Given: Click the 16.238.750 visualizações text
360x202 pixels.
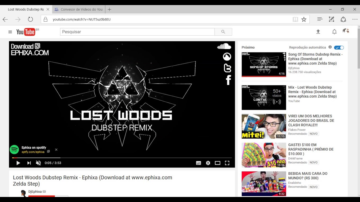Looking at the screenshot, I should (305, 72).
